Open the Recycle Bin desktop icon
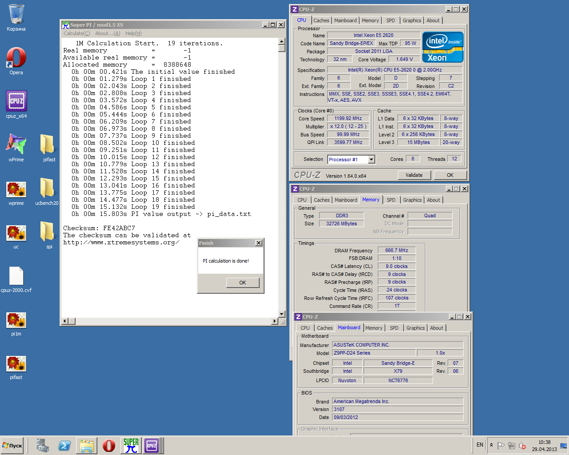The width and height of the screenshot is (569, 455). pyautogui.click(x=16, y=18)
